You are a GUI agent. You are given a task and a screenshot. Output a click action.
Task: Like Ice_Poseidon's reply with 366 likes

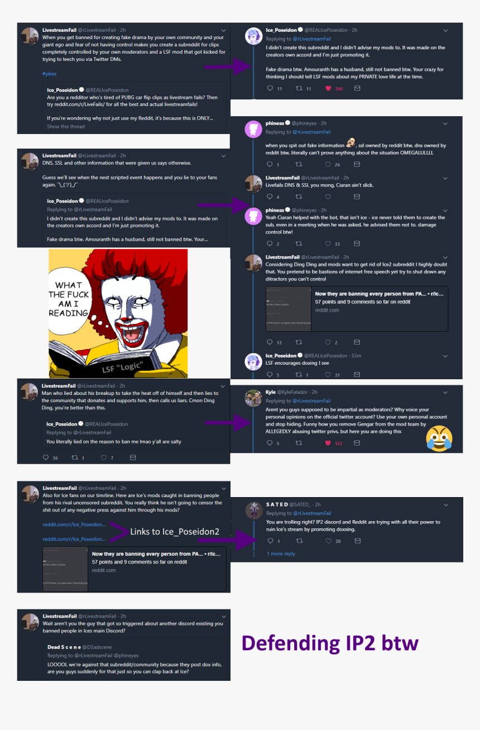[x=328, y=88]
